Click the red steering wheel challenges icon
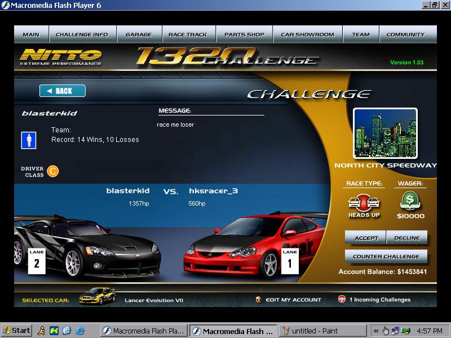The image size is (451, 338). click(342, 299)
